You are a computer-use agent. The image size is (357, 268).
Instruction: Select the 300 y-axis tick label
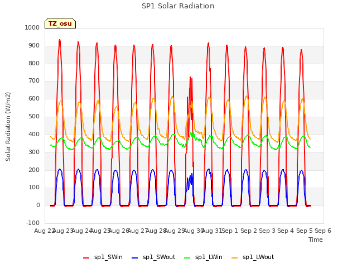pos(34,152)
